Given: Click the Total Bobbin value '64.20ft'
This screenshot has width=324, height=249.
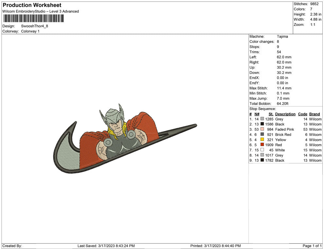Looking at the screenshot, I should tap(283, 104).
